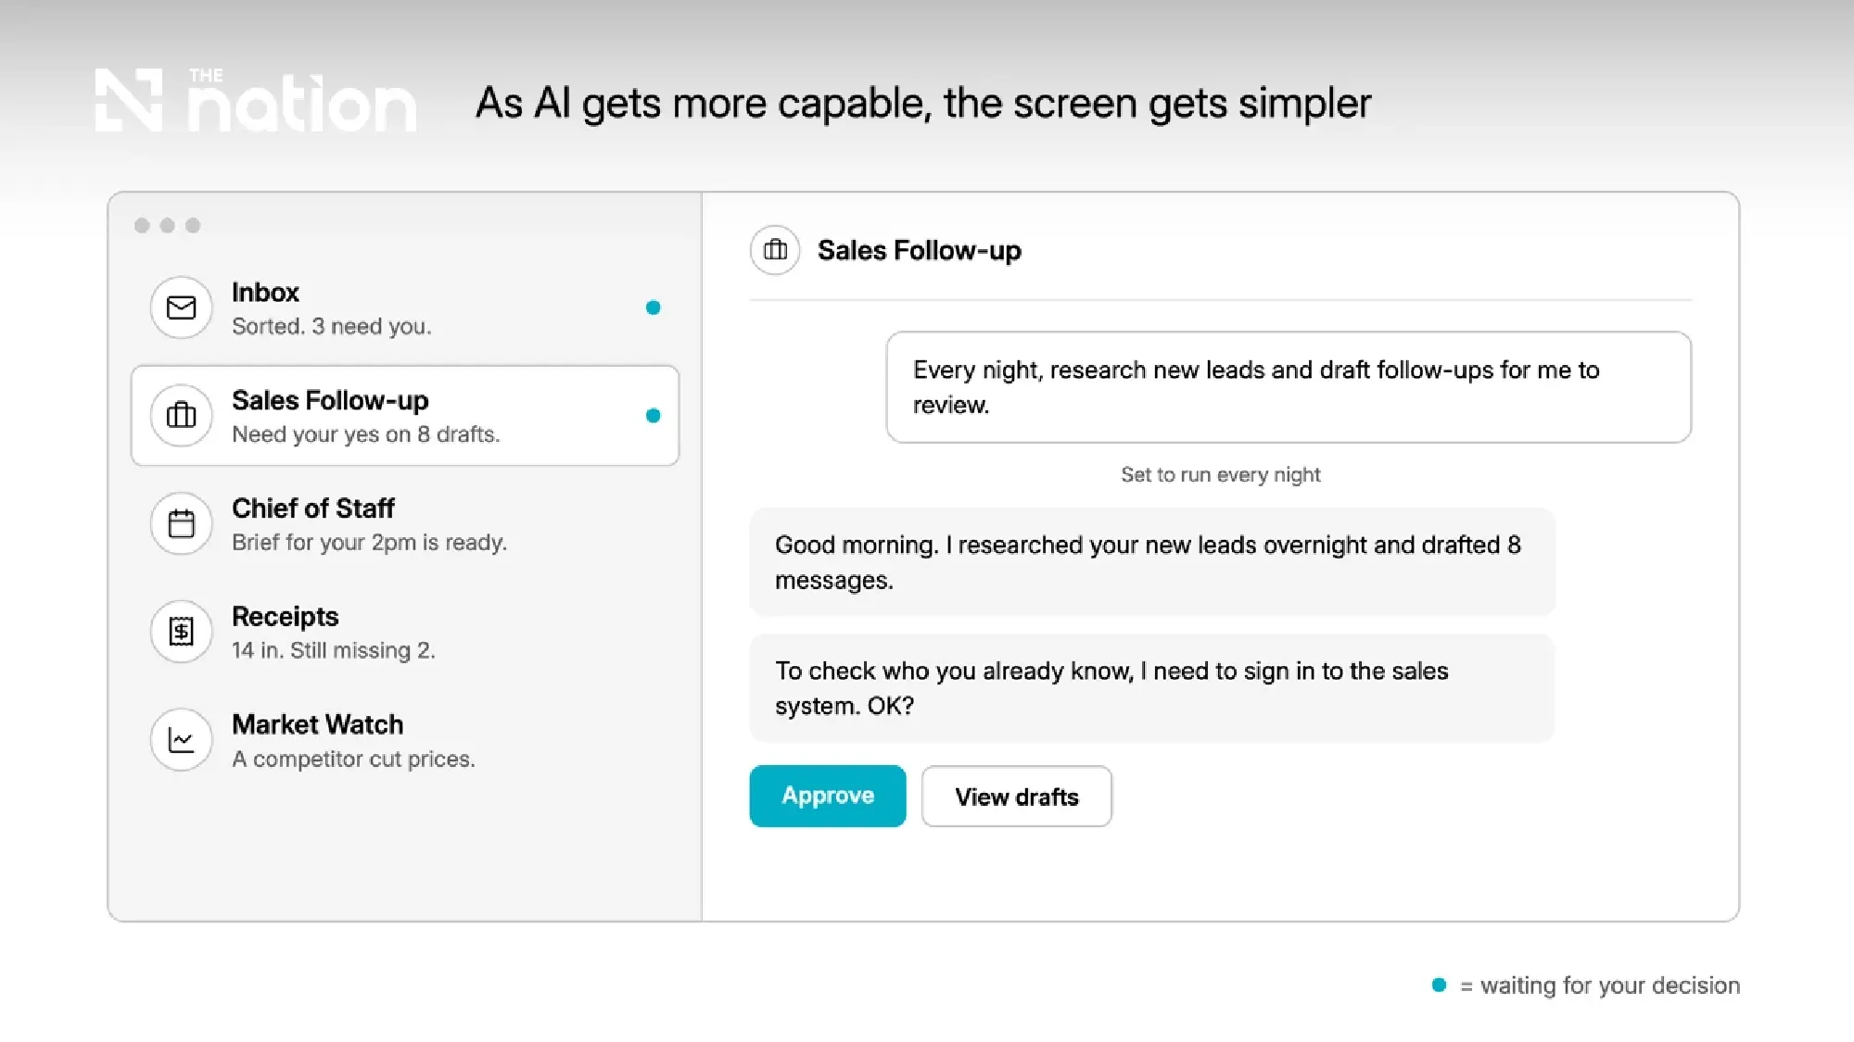The image size is (1854, 1042).
Task: Click the Sales Follow-up briefcase sidebar icon
Action: tap(181, 415)
